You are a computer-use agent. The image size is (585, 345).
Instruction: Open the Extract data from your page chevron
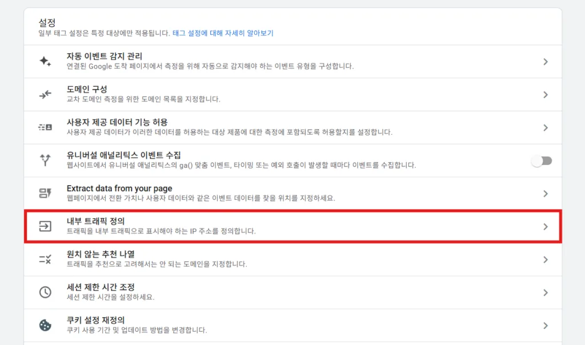click(546, 194)
